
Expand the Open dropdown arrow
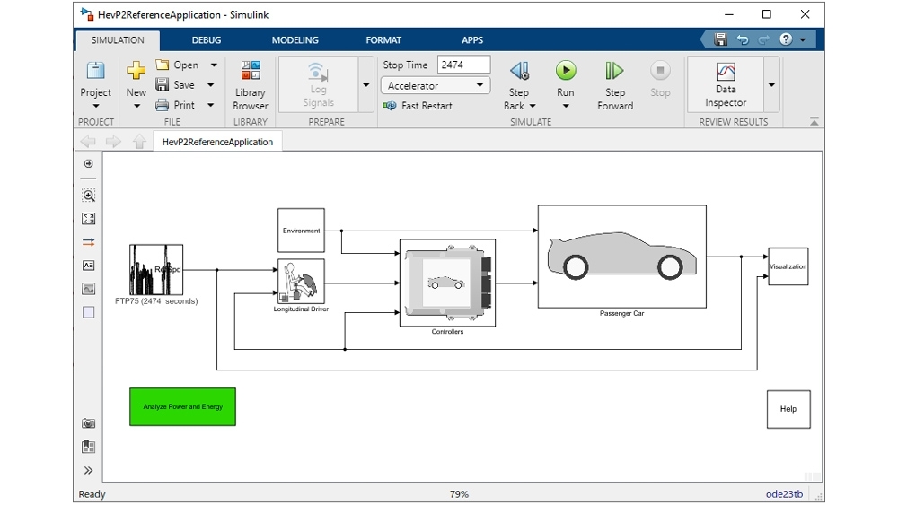coord(214,65)
